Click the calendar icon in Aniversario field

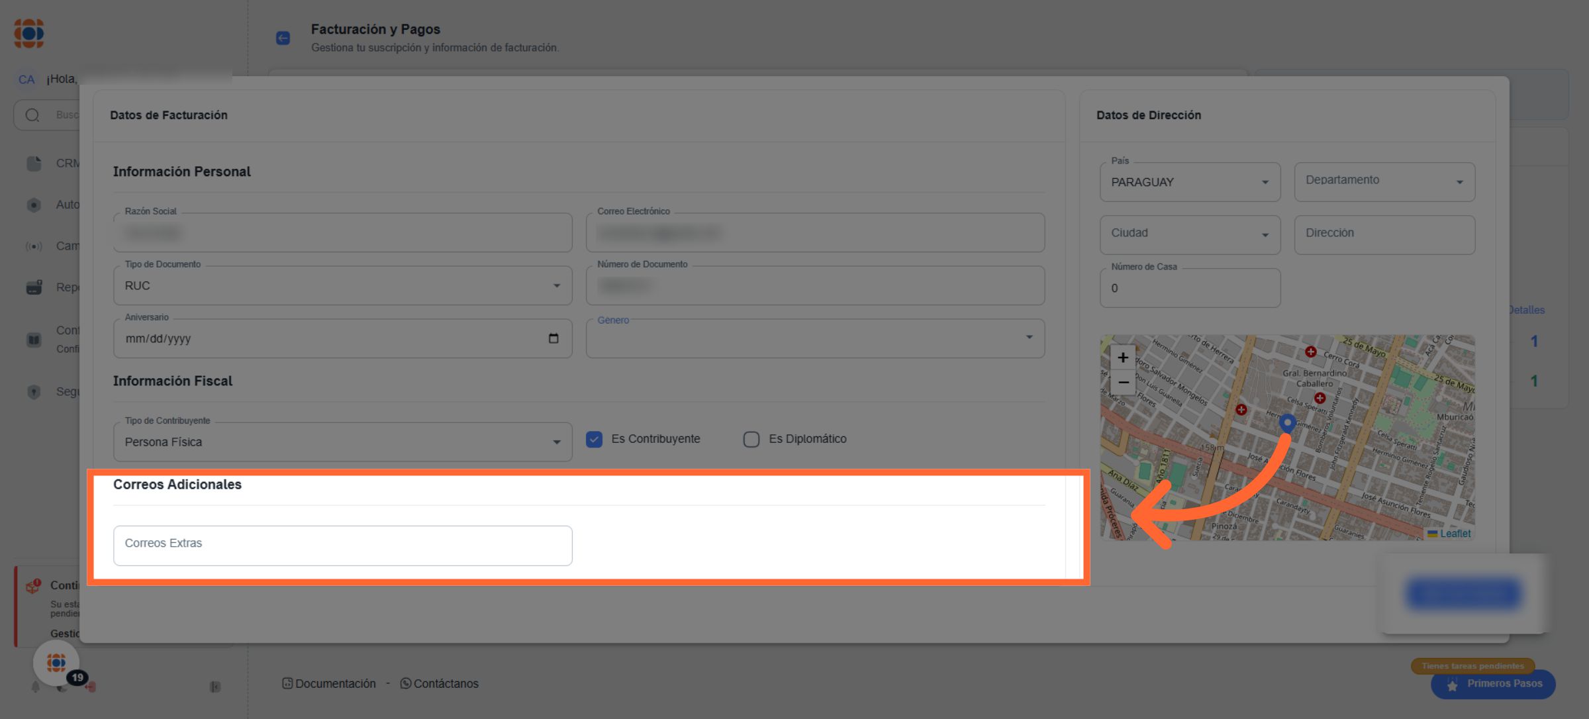coord(554,338)
